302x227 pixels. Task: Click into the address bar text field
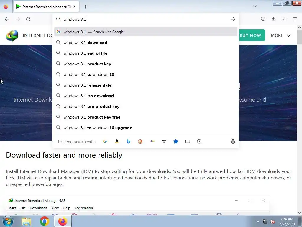click(145, 19)
